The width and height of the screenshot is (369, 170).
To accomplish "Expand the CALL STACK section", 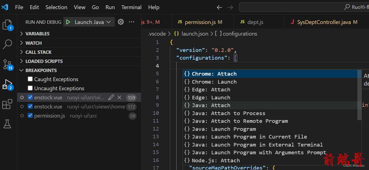I will 79,52.
